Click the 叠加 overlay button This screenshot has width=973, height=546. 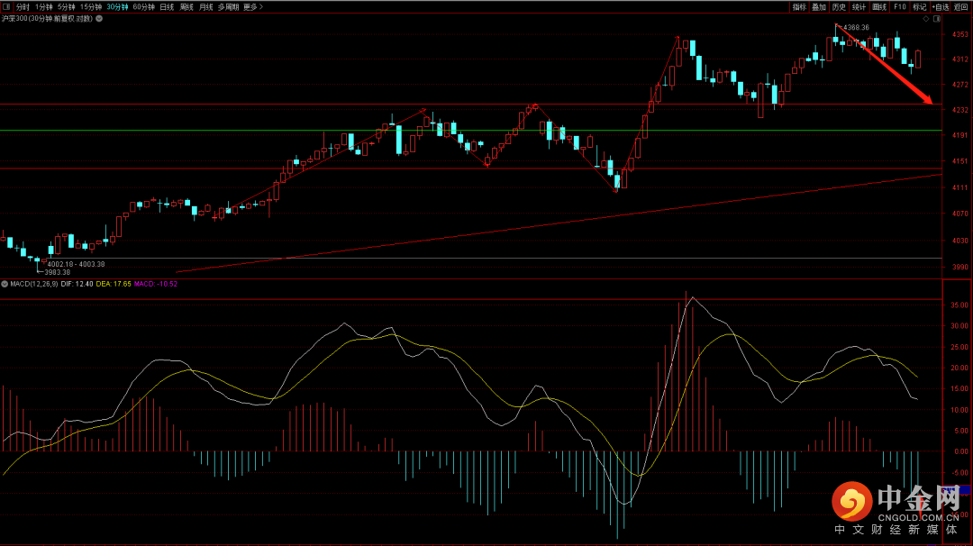[x=819, y=6]
